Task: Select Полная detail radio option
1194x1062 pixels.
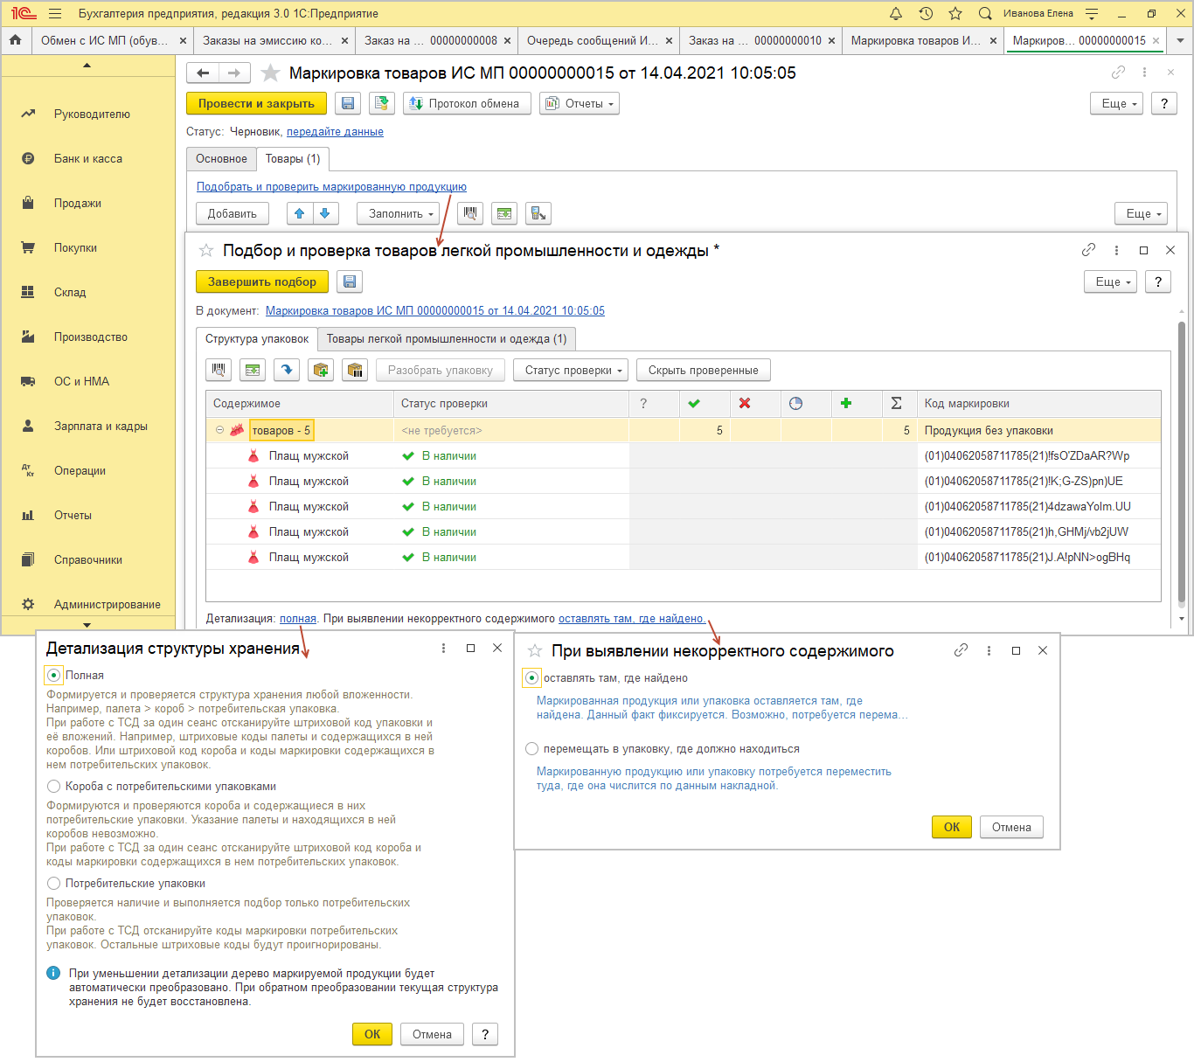Action: point(54,675)
